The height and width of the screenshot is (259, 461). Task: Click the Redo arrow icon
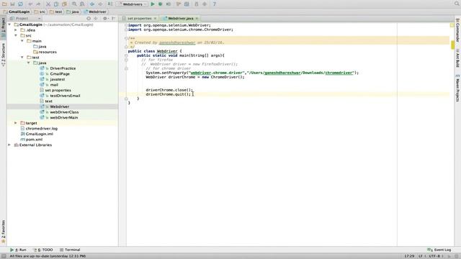38,4
